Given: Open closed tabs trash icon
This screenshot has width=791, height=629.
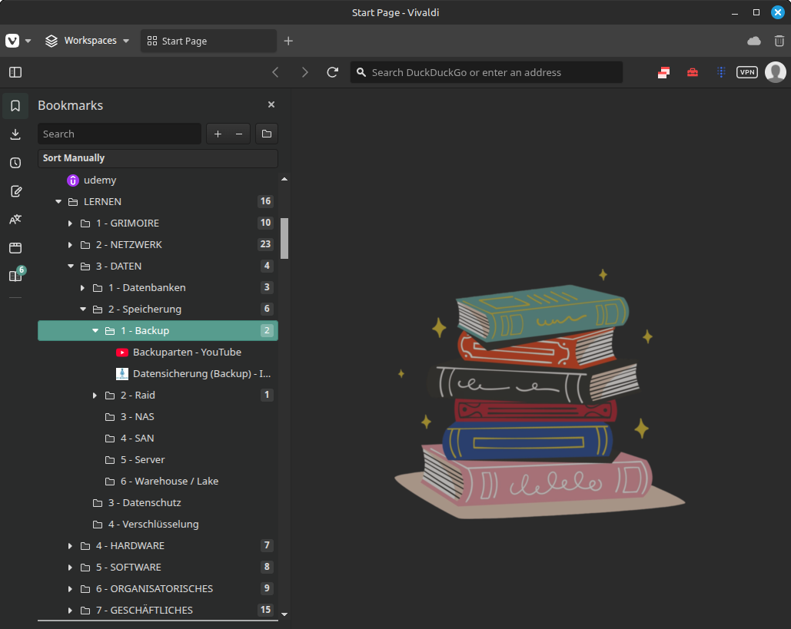Looking at the screenshot, I should [779, 41].
